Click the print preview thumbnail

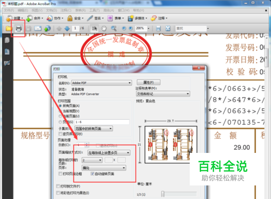tap(171, 145)
